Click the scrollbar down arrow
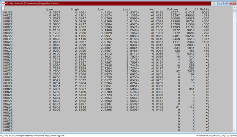 click(234, 131)
